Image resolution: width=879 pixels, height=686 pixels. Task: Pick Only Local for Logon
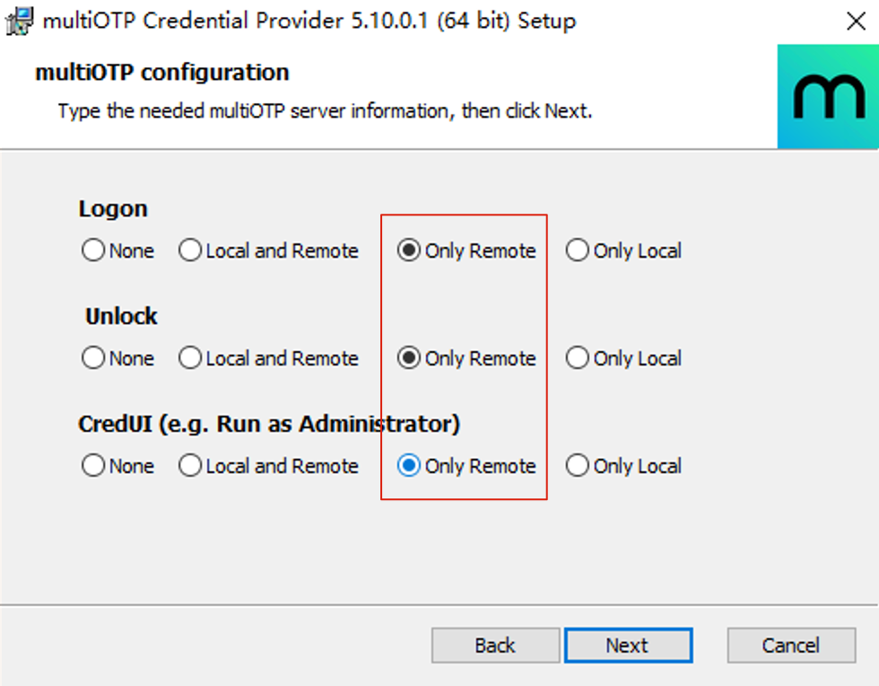tap(577, 251)
